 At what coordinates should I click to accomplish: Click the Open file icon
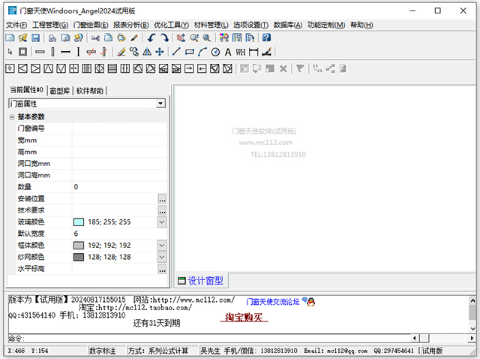tap(23, 38)
